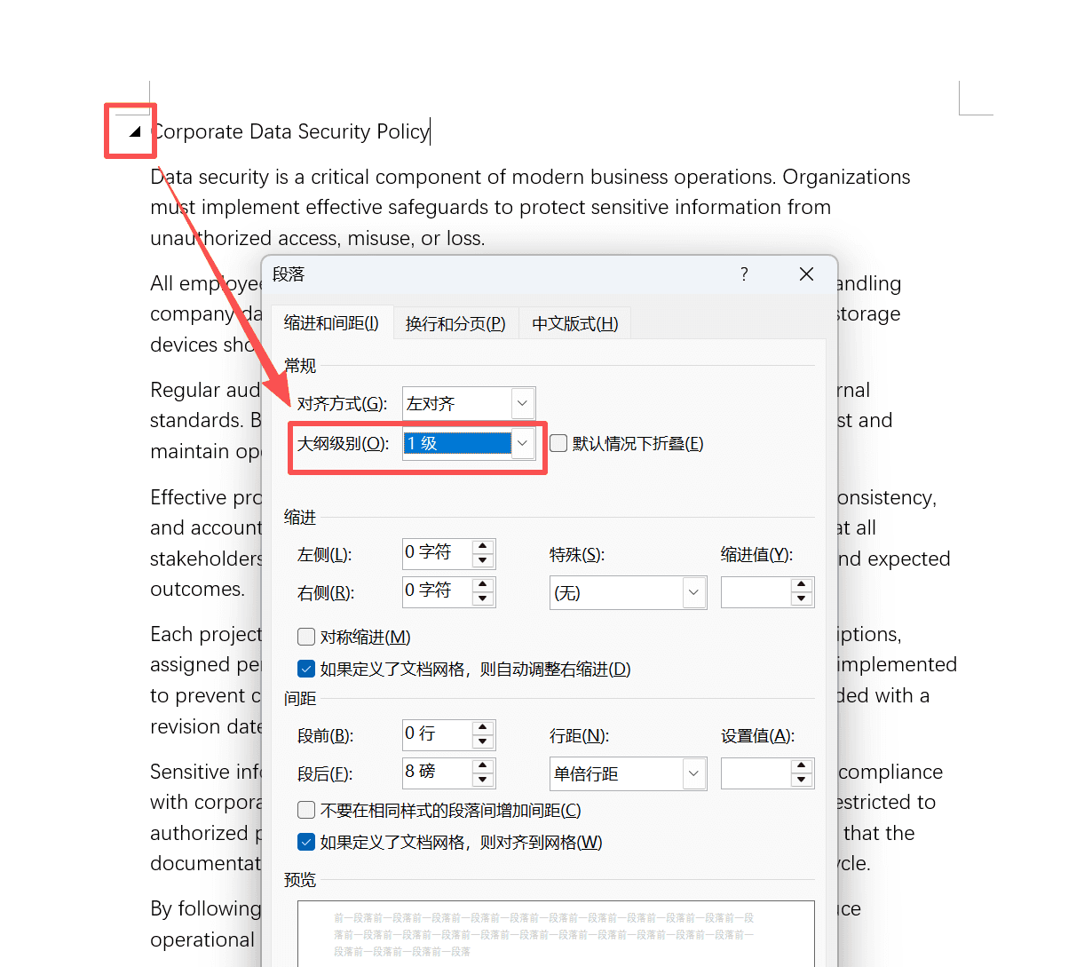1092x967 pixels.
Task: Increase the 段前 spacing with the up arrow
Action: coord(482,728)
